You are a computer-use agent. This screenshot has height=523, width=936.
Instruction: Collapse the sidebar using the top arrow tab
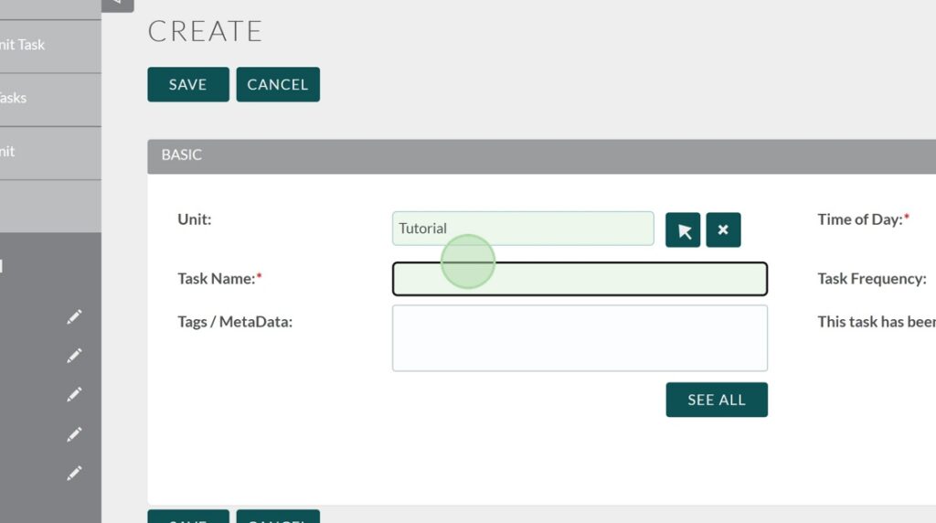[x=117, y=5]
